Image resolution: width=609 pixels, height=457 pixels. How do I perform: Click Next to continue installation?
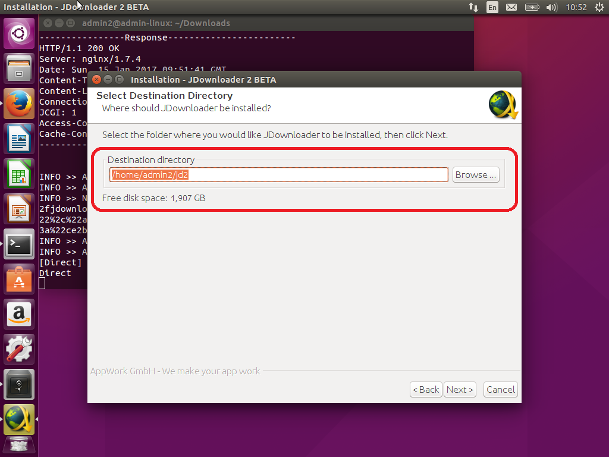[x=460, y=389]
